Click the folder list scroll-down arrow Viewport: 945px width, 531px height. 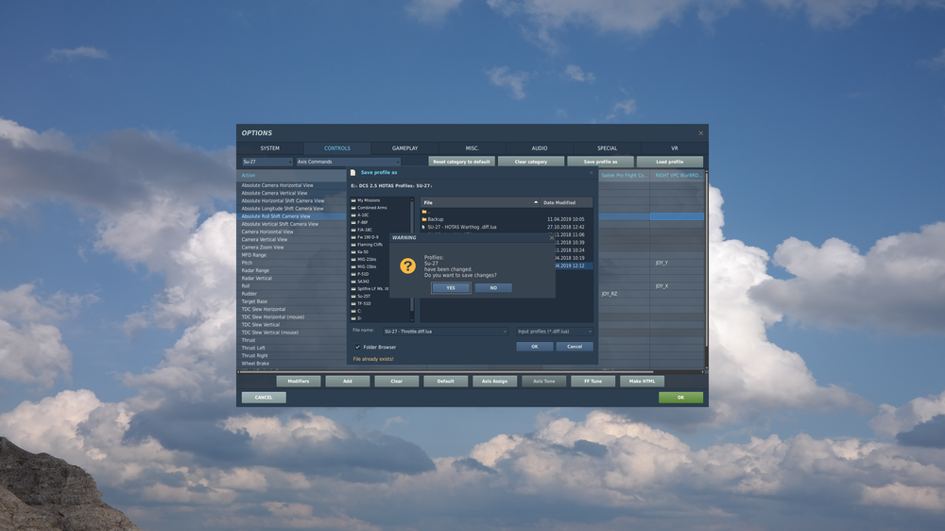(412, 319)
